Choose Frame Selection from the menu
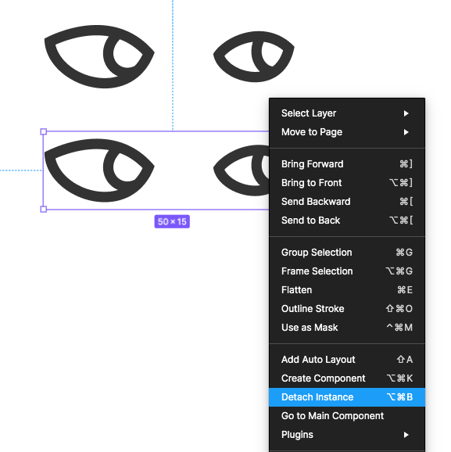 [x=347, y=271]
